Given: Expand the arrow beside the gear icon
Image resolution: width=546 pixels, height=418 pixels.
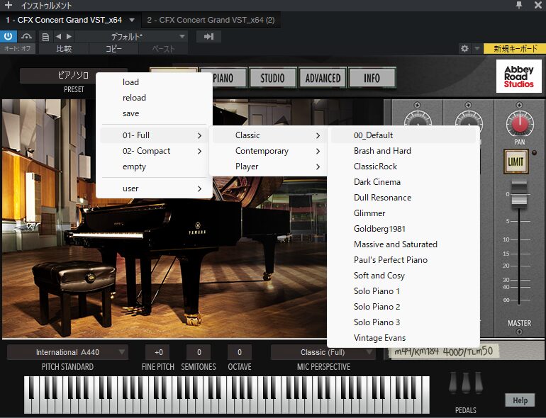Looking at the screenshot, I should click(x=477, y=48).
